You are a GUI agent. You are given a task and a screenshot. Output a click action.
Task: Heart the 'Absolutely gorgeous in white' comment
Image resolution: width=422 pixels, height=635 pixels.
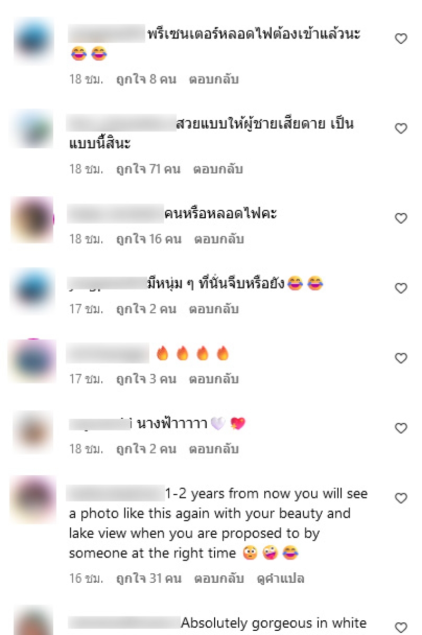point(401,627)
